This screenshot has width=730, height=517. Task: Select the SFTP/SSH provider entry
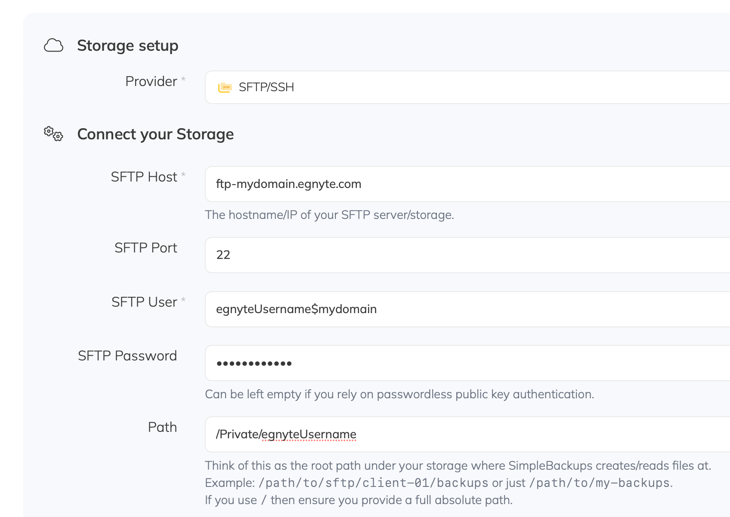pos(266,87)
